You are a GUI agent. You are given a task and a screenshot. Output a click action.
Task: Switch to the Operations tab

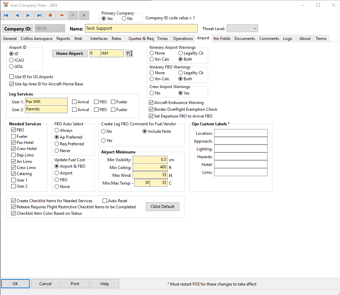(183, 38)
